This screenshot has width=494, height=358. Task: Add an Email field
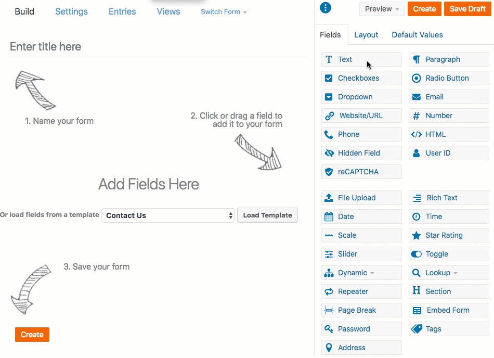[448, 97]
